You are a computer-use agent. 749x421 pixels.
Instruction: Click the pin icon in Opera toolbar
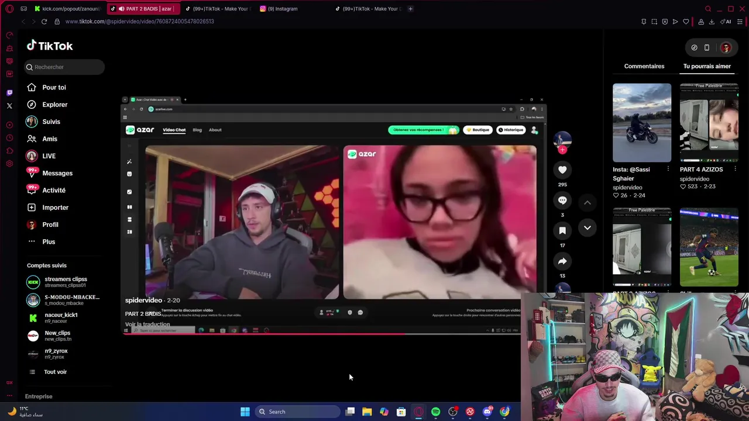pos(644,22)
